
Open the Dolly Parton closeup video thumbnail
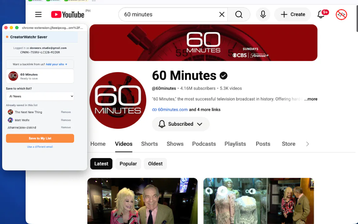(143, 201)
